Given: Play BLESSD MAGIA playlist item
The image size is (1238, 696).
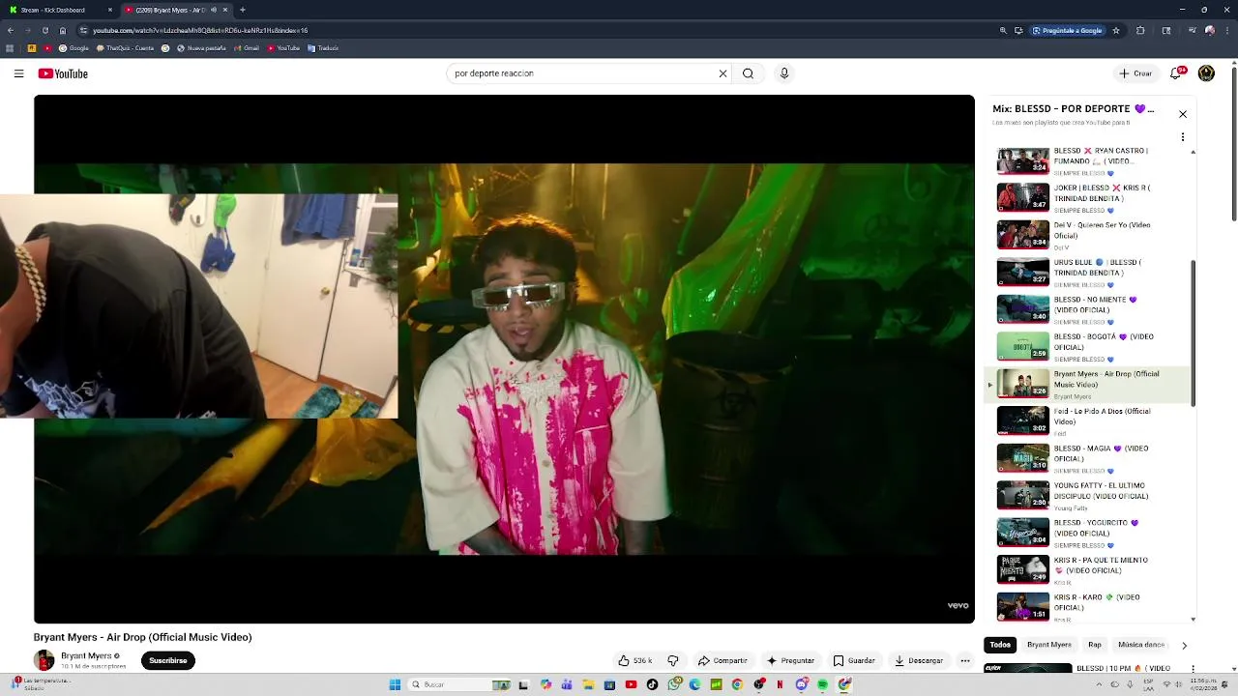Looking at the screenshot, I should (1087, 458).
